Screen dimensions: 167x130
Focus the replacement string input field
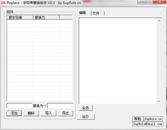coord(60,106)
